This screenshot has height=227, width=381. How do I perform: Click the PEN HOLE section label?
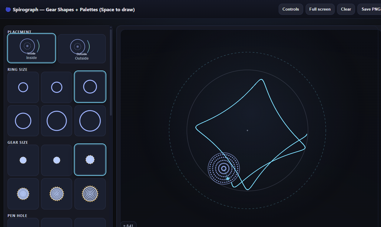[17, 216]
